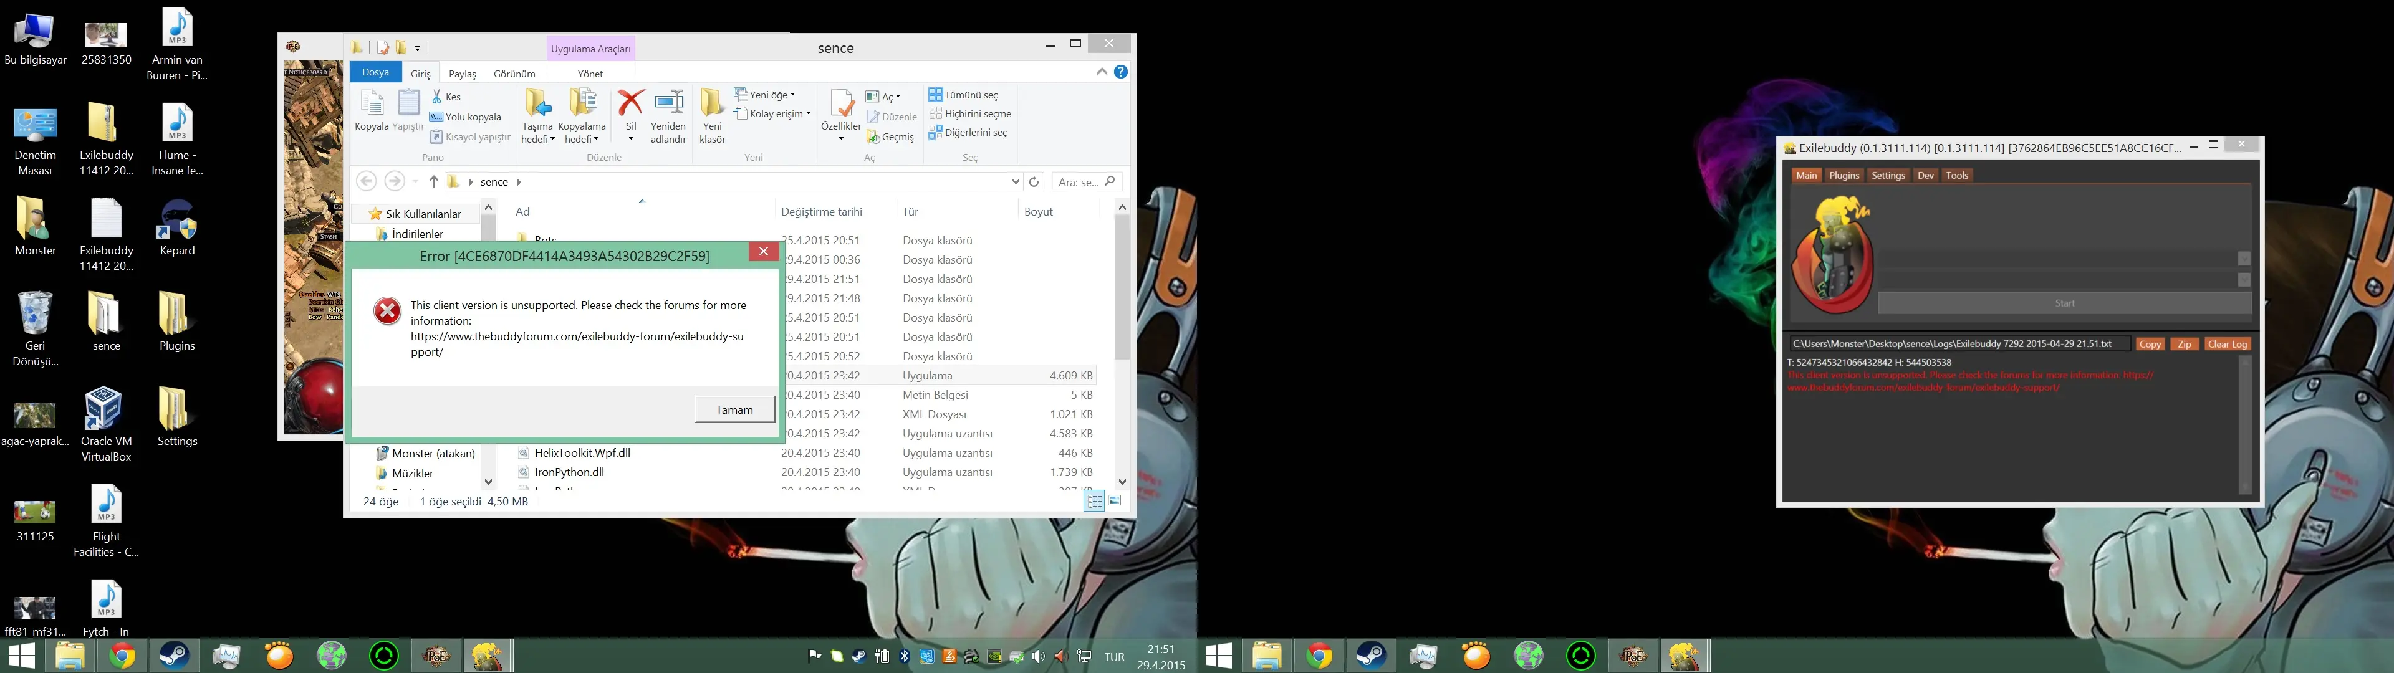Click the file list vertical scrollbar
This screenshot has height=673, width=2394.
click(1122, 288)
